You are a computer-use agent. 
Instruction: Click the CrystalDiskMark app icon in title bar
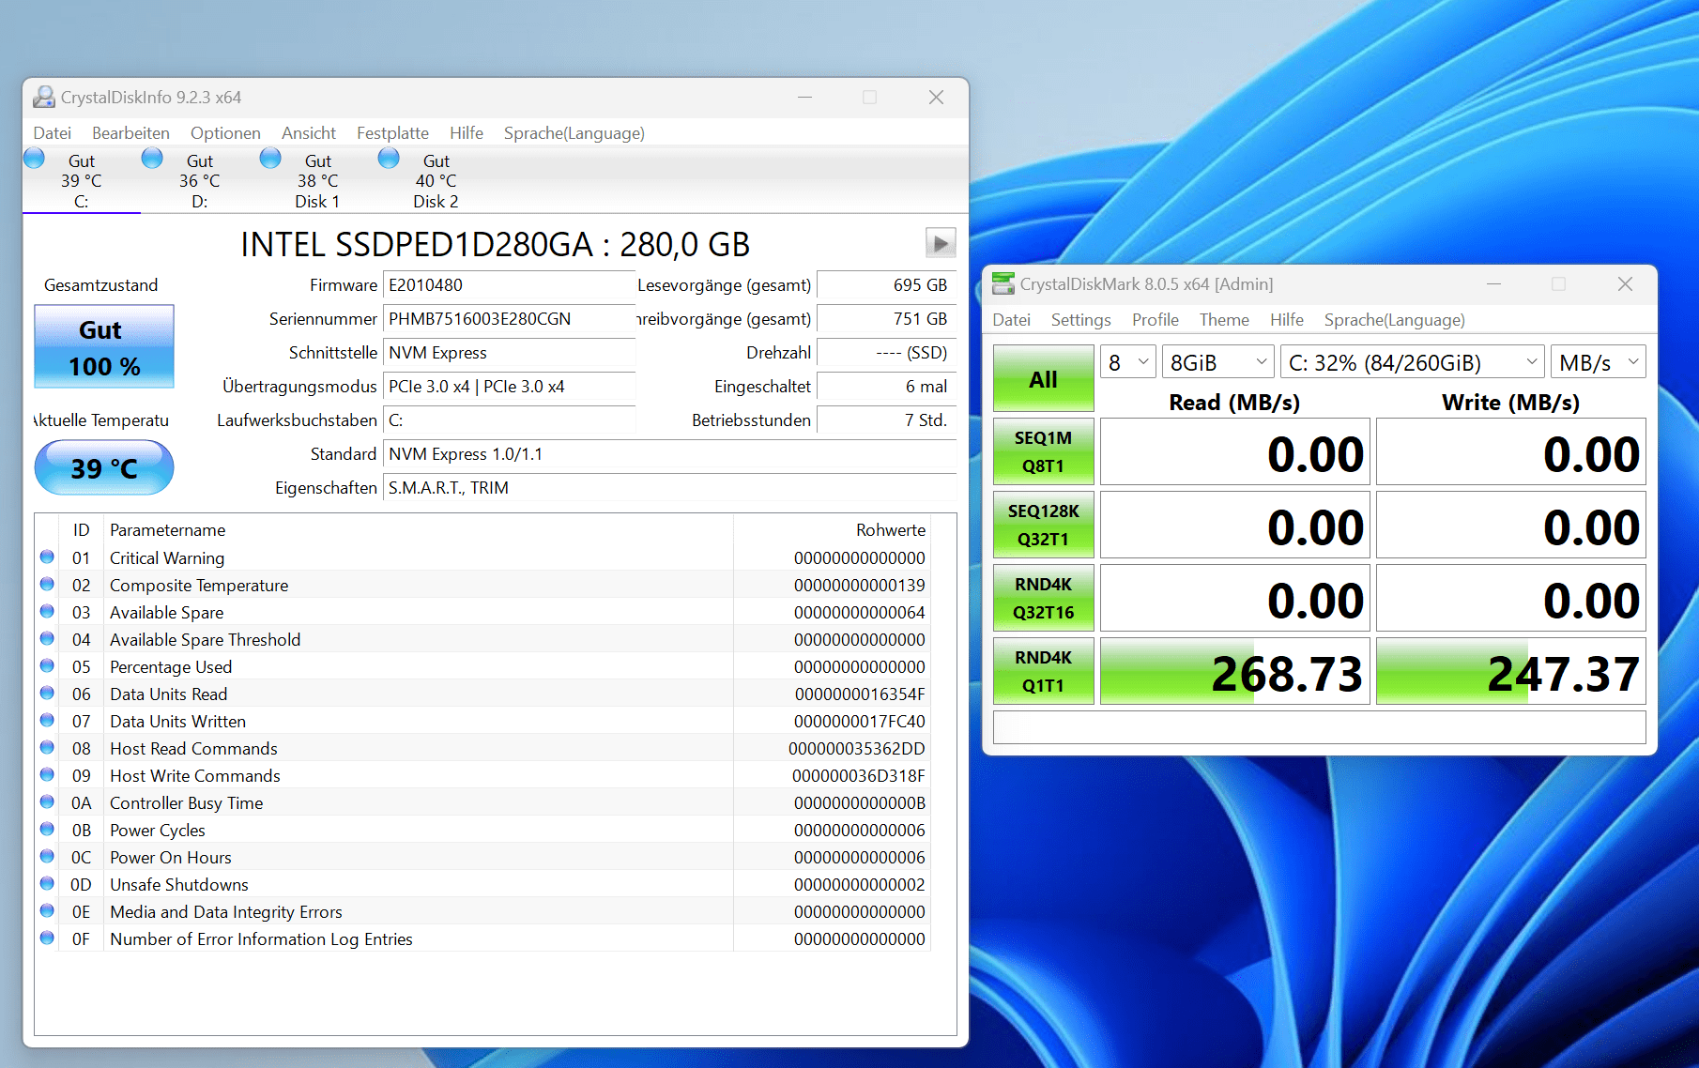1003,283
